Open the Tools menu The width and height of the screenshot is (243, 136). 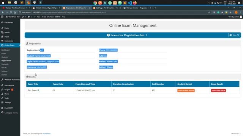pyautogui.click(x=6, y=98)
